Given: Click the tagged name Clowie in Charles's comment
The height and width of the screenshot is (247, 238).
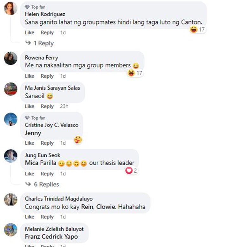Looking at the screenshot, I should tap(106, 207).
